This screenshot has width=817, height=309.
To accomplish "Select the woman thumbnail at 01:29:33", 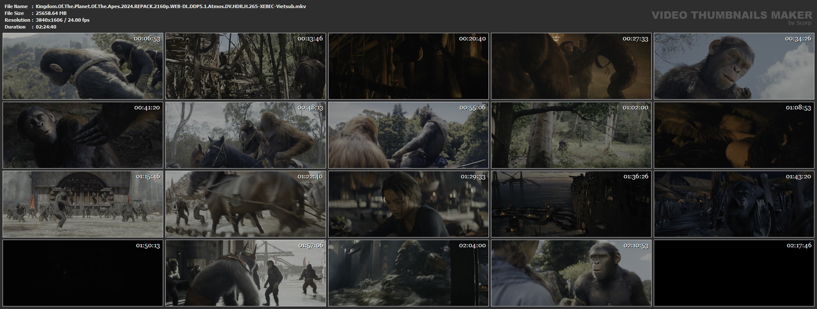I will 408,204.
